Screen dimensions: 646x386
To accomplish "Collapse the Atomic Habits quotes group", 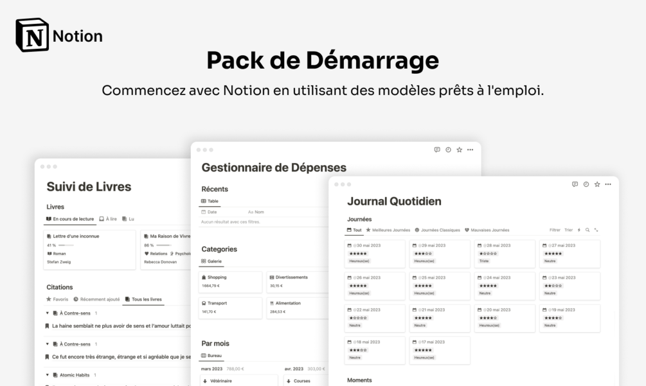I will (48, 375).
